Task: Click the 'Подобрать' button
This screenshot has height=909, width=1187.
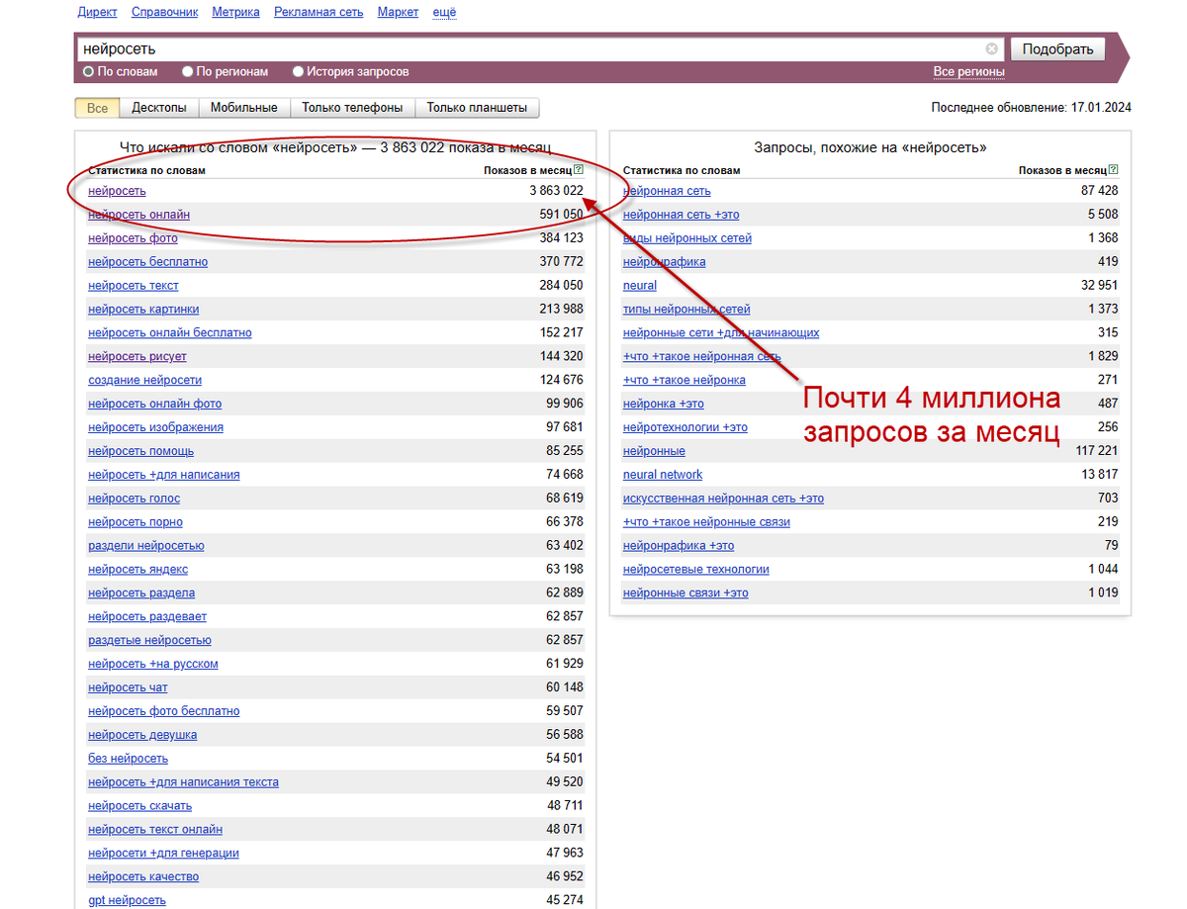Action: point(1057,48)
